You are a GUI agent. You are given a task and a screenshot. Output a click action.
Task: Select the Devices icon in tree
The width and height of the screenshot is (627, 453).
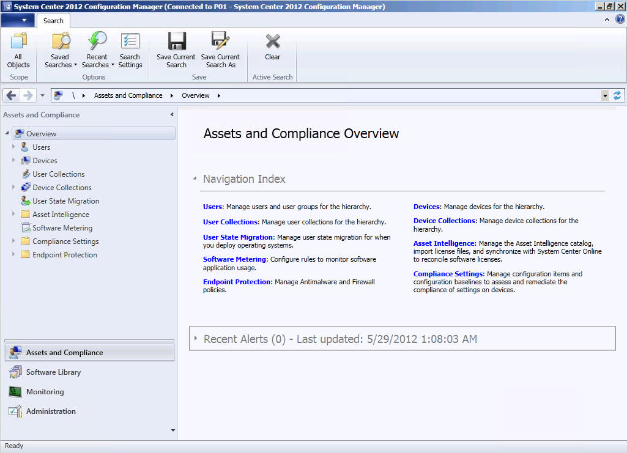25,161
